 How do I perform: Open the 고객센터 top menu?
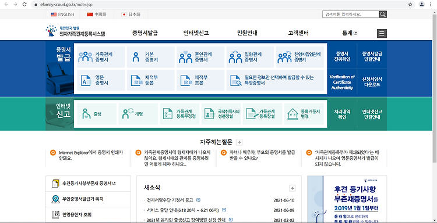pos(298,33)
